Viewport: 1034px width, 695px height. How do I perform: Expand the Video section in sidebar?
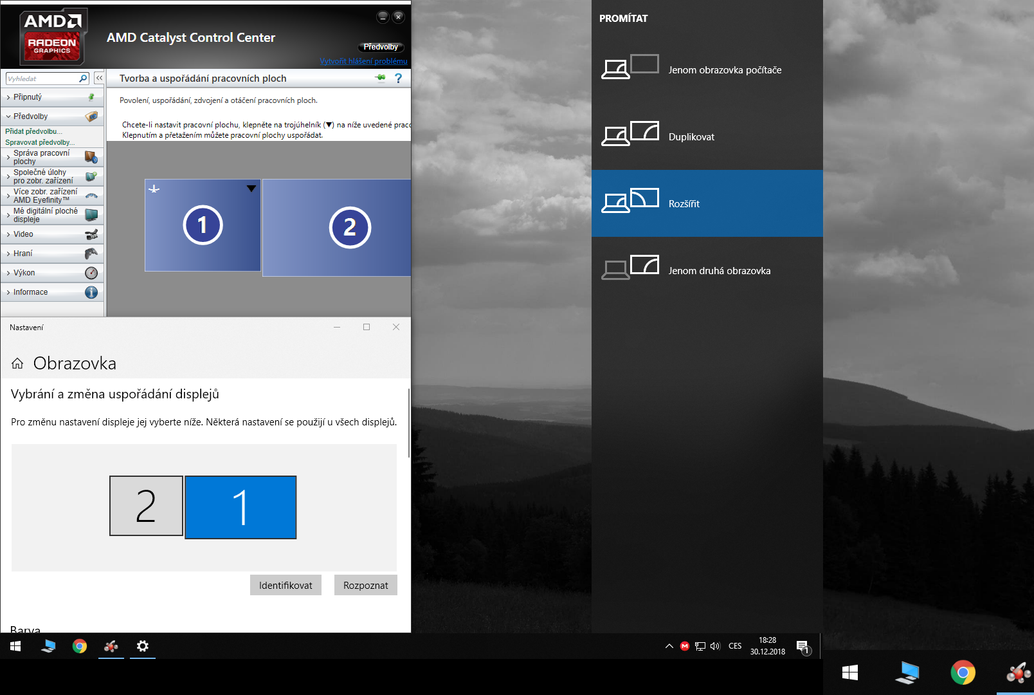23,234
